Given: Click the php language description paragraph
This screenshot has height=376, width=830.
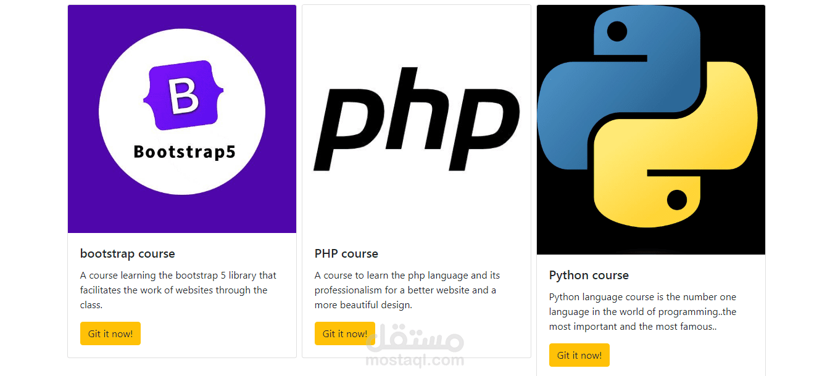Looking at the screenshot, I should coord(407,290).
